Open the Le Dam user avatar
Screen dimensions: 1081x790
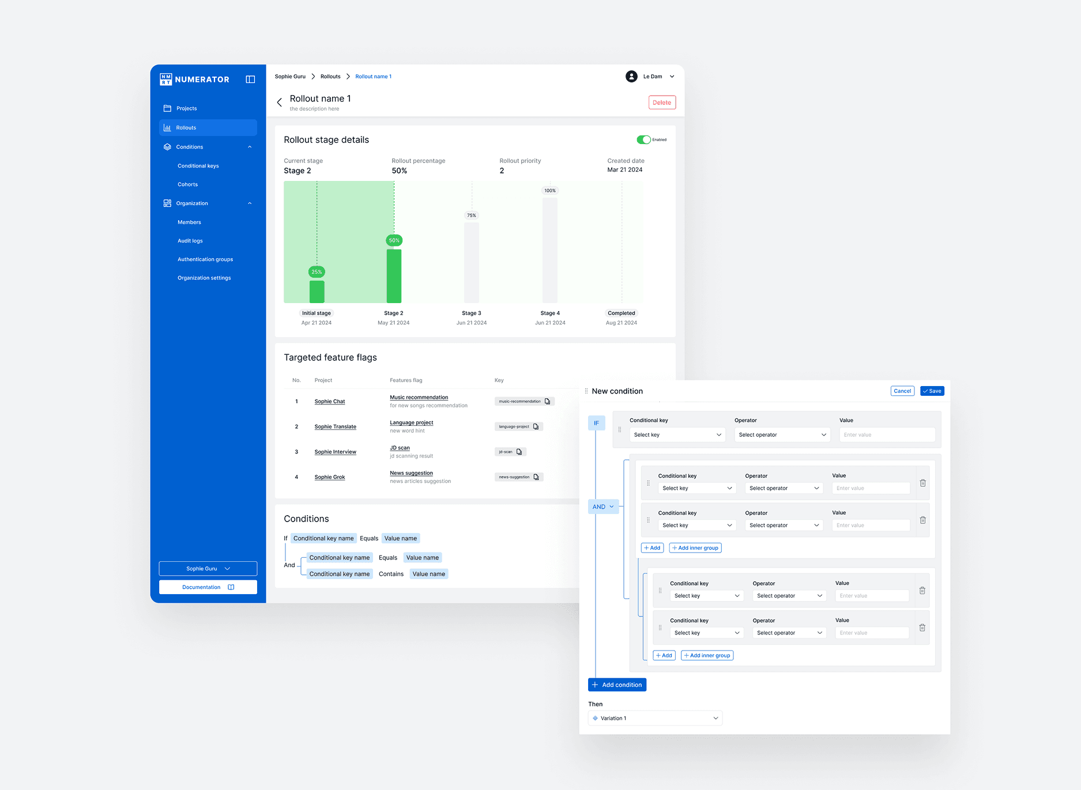pyautogui.click(x=631, y=77)
